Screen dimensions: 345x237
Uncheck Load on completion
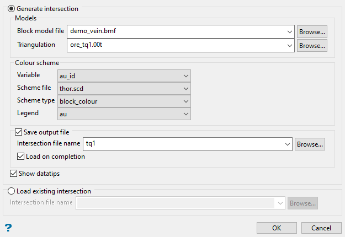22,157
